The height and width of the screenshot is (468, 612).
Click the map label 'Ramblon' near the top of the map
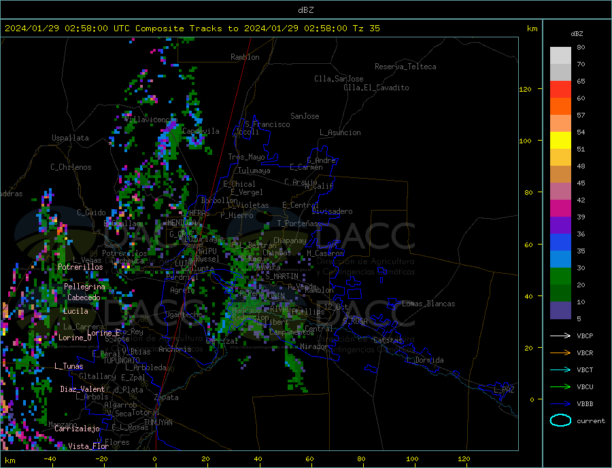click(245, 57)
